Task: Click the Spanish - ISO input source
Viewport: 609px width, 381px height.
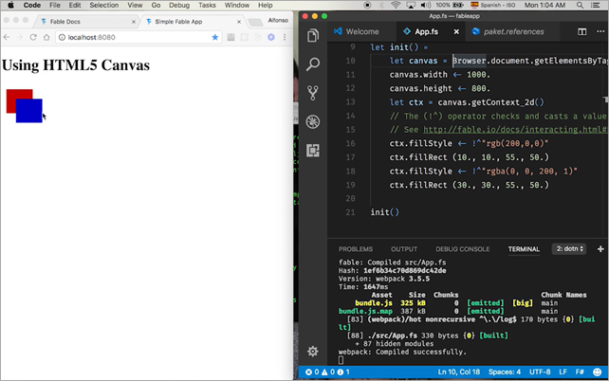Action: (x=493, y=5)
